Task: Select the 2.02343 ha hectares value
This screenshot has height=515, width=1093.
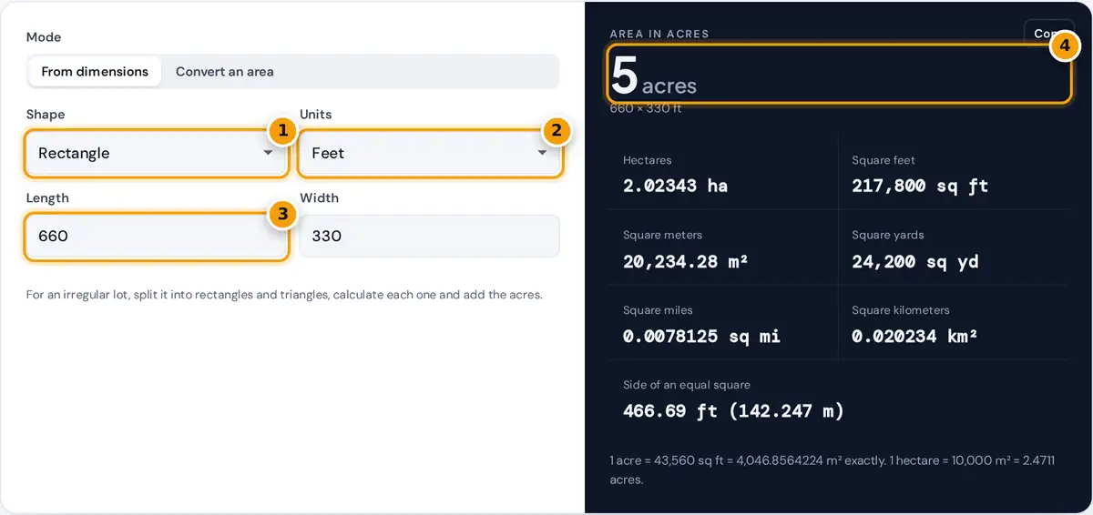Action: click(675, 186)
